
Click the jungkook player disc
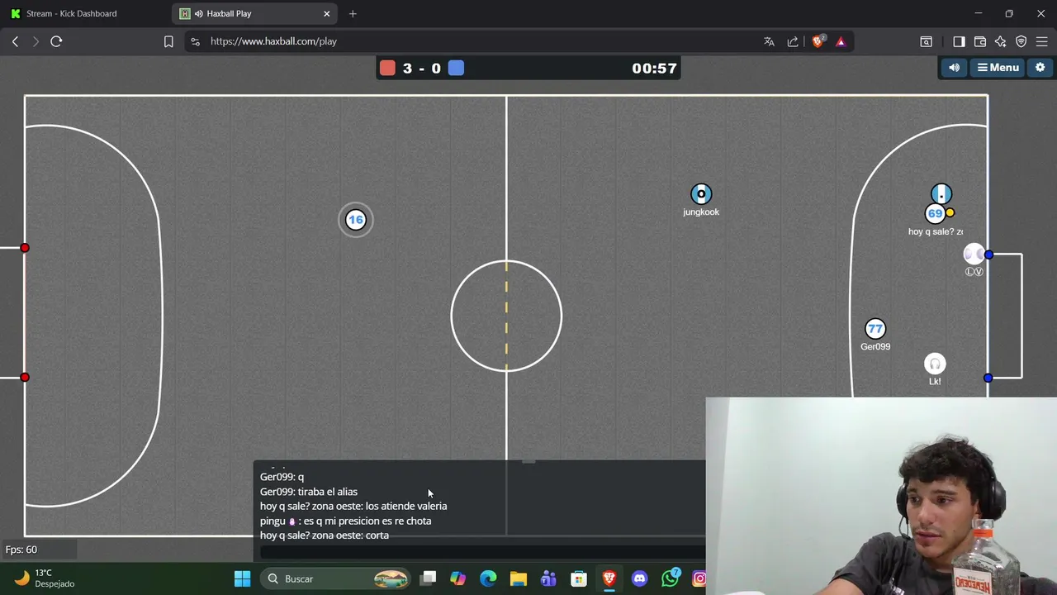701,195
